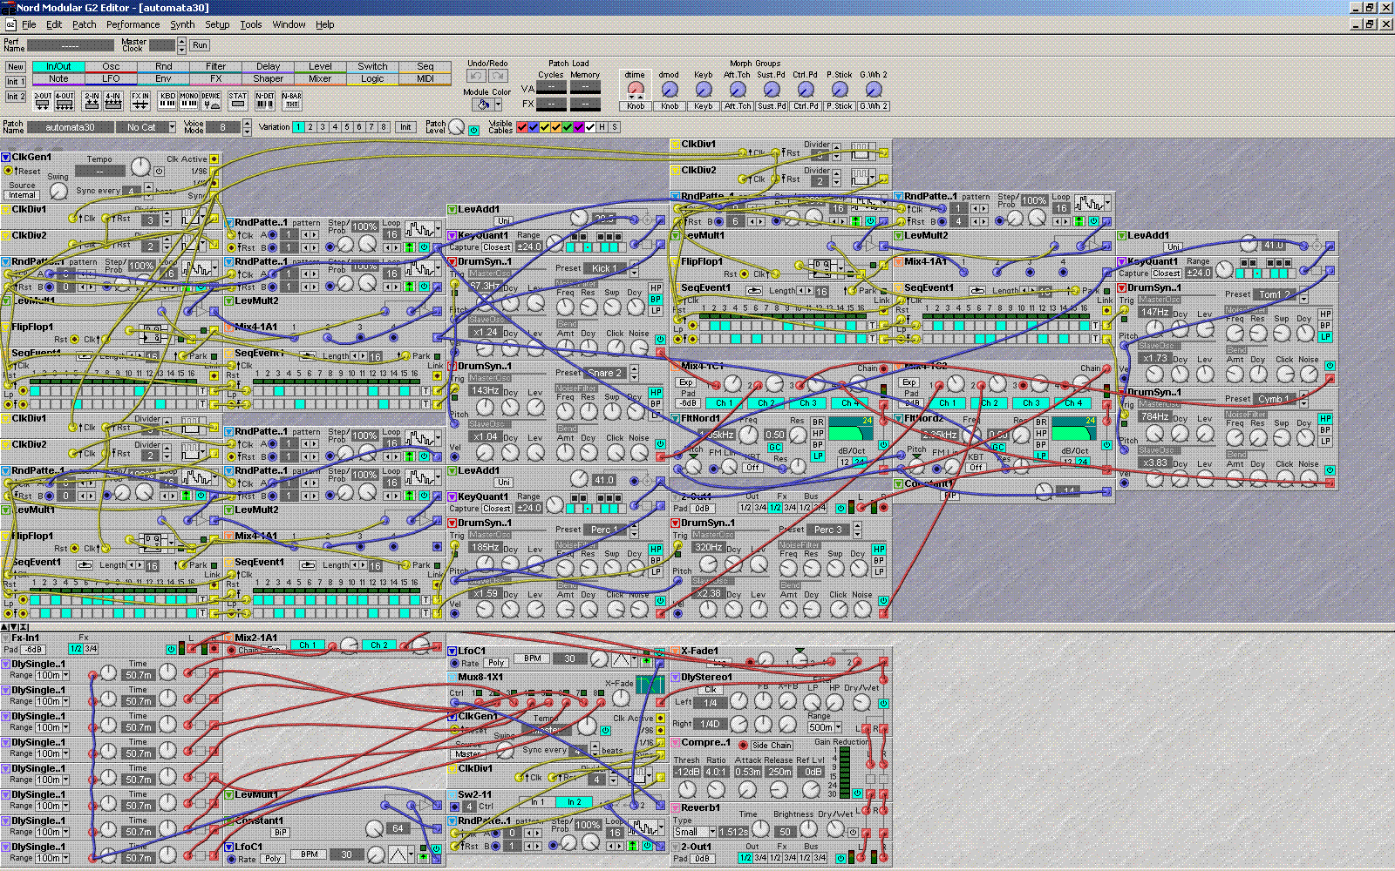Select the DEVICE module icon

[x=211, y=101]
